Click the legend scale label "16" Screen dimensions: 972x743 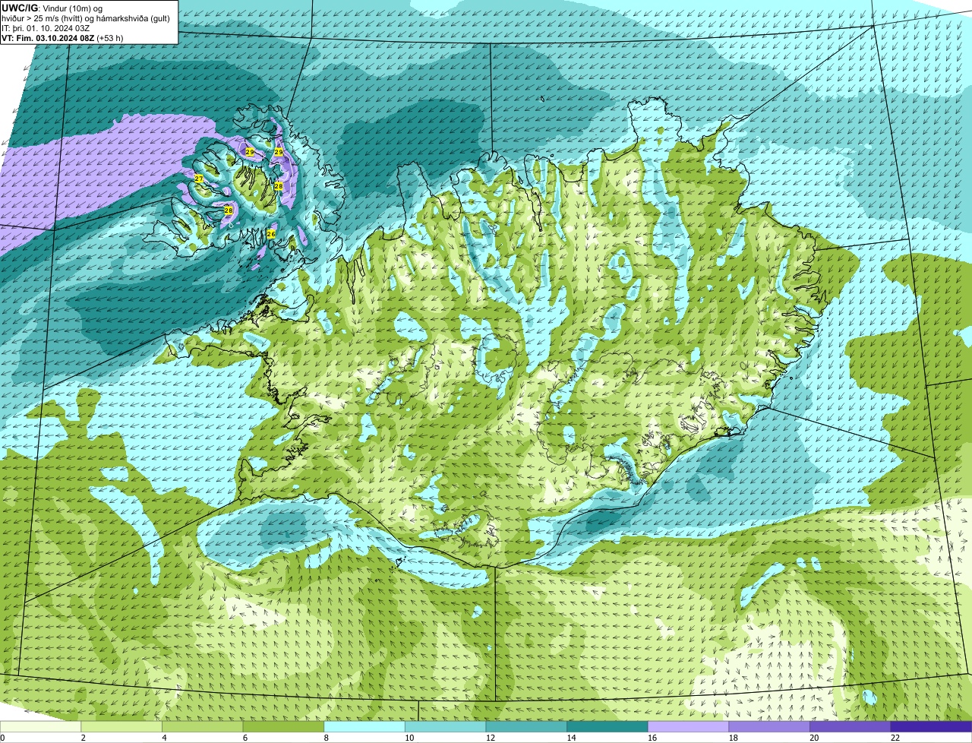[x=652, y=738]
